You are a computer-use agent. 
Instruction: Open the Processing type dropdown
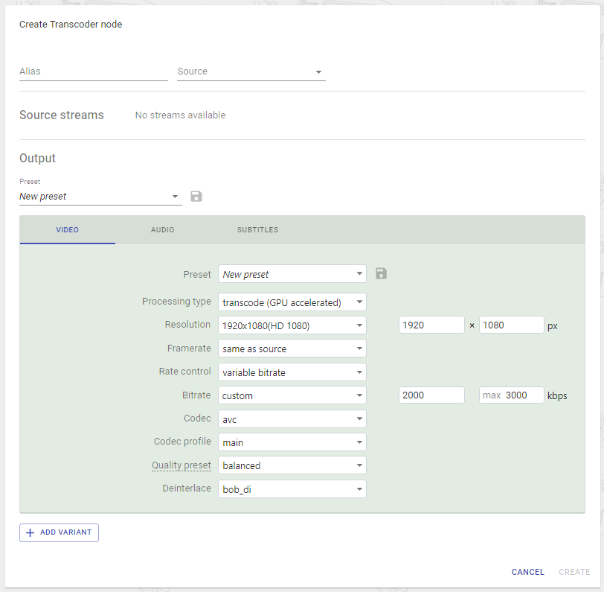pos(292,302)
